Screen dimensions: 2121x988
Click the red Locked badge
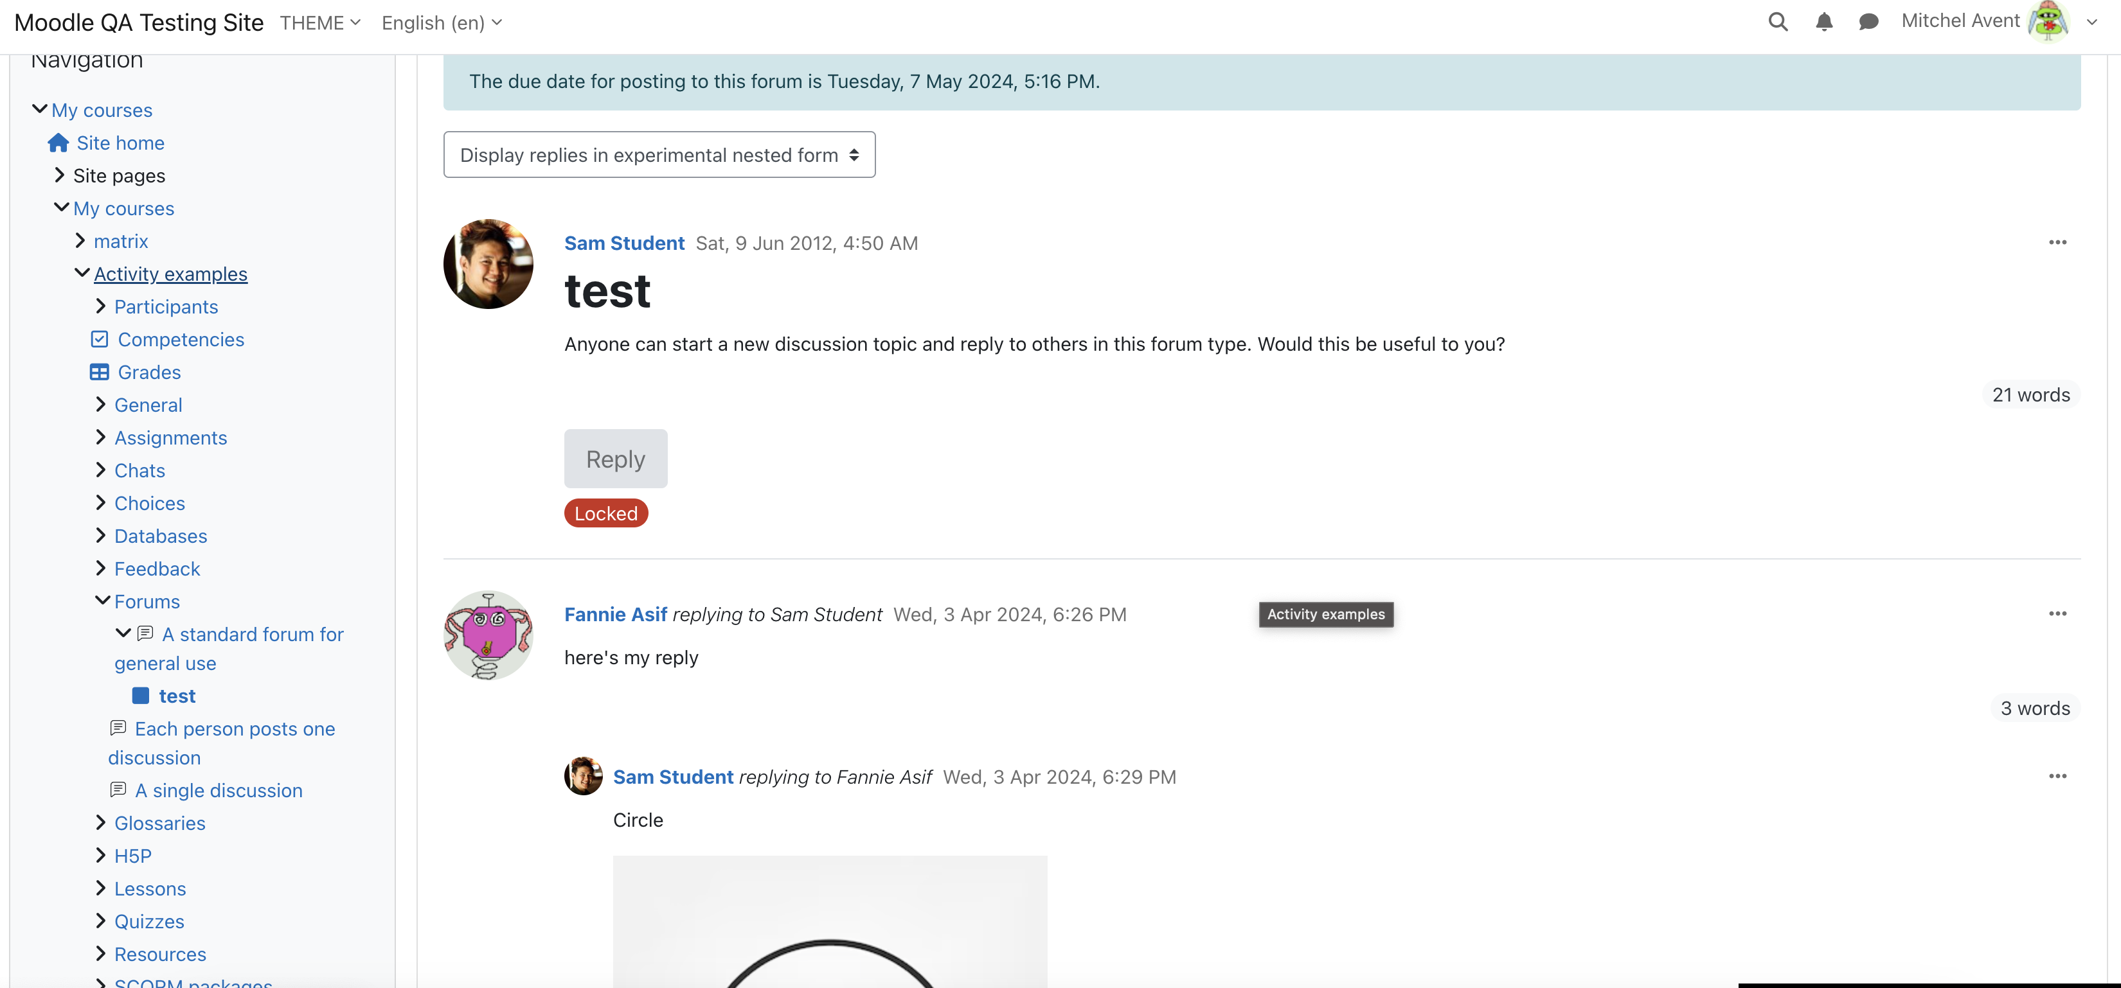[x=606, y=513]
